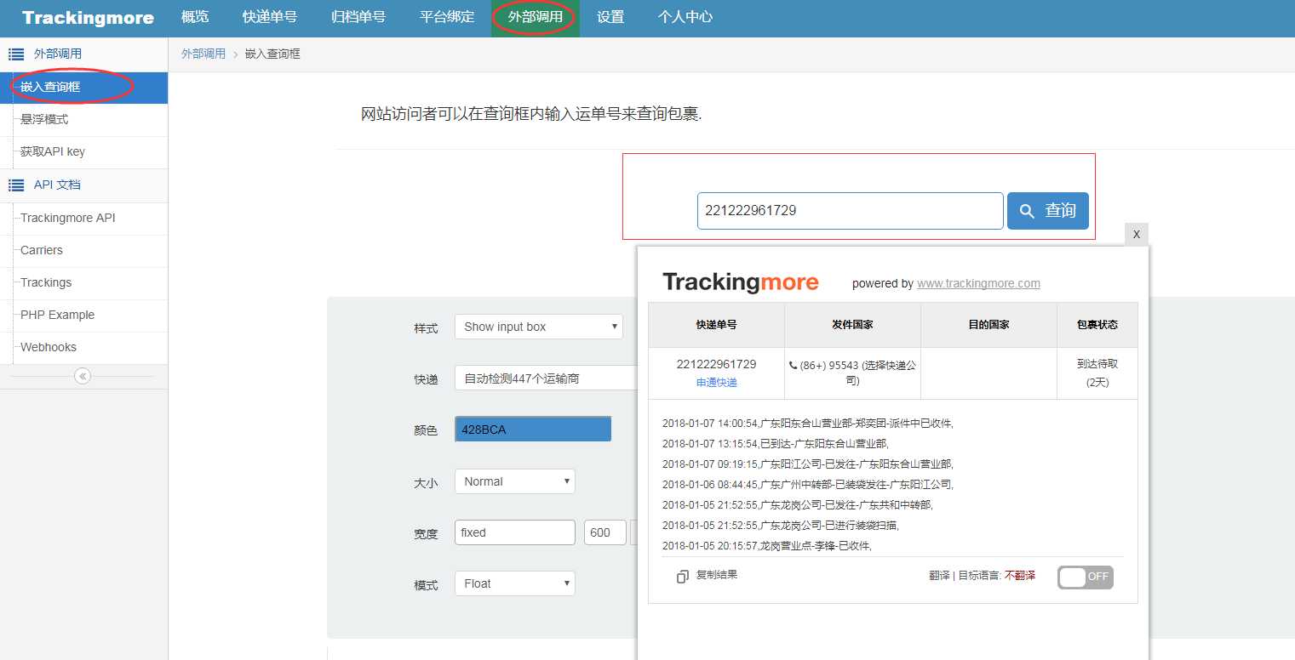Click the 2018-01-07 14:00:54 tracking entry
Viewport: 1295px width, 660px height.
coord(808,424)
